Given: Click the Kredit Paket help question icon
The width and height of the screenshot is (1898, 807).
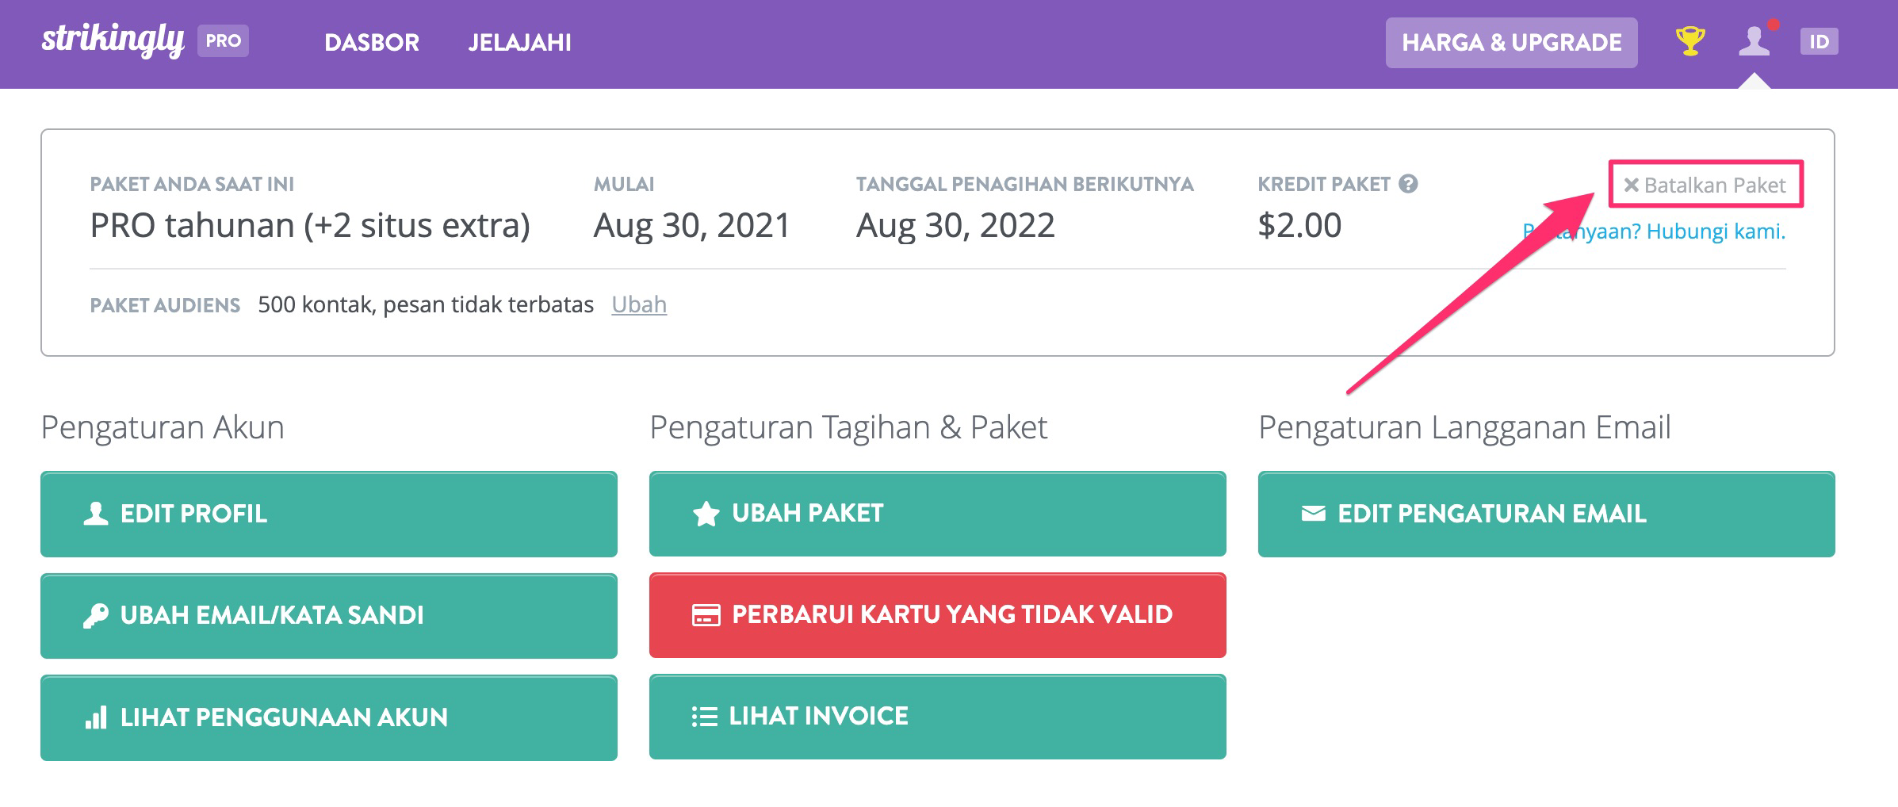Looking at the screenshot, I should (x=1408, y=184).
